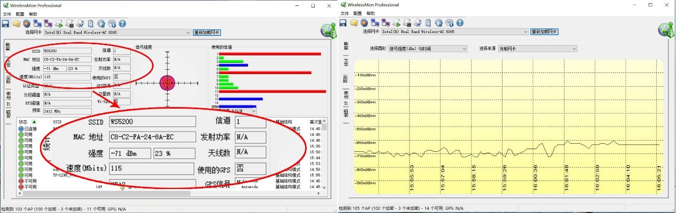The image size is (677, 213).
Task: Click the blue linked-computers icon in left window
Action: (x=37, y=23)
